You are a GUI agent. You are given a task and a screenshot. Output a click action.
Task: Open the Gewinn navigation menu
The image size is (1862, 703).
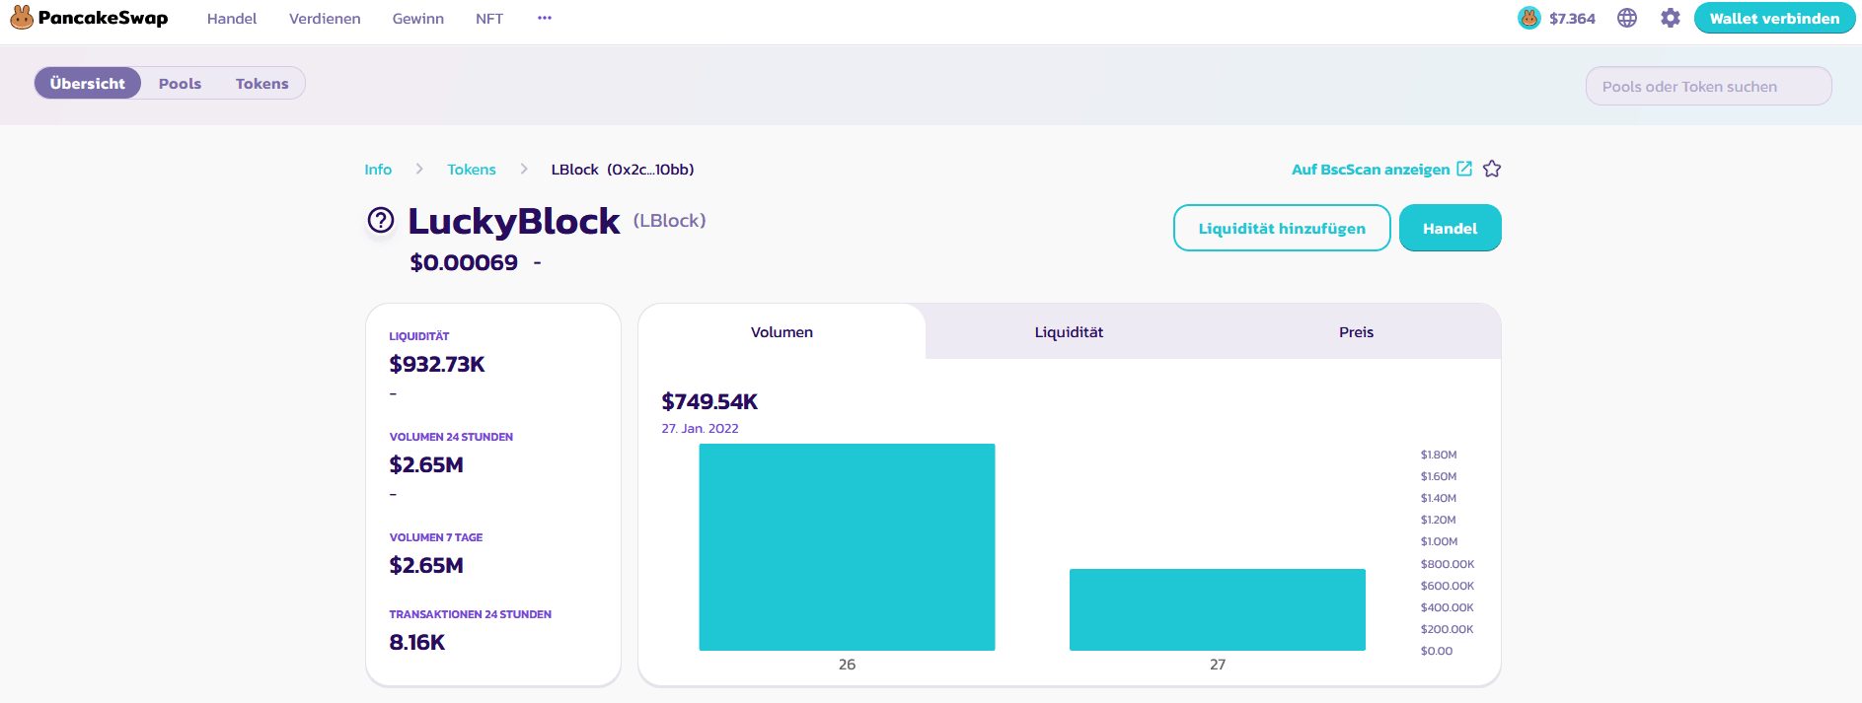[417, 19]
